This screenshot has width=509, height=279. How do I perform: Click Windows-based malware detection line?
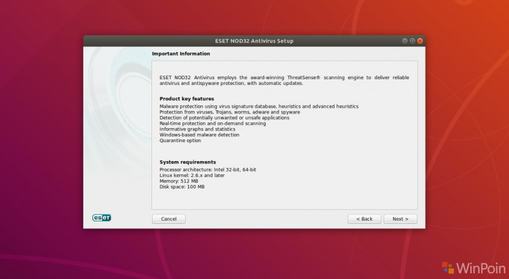click(199, 134)
